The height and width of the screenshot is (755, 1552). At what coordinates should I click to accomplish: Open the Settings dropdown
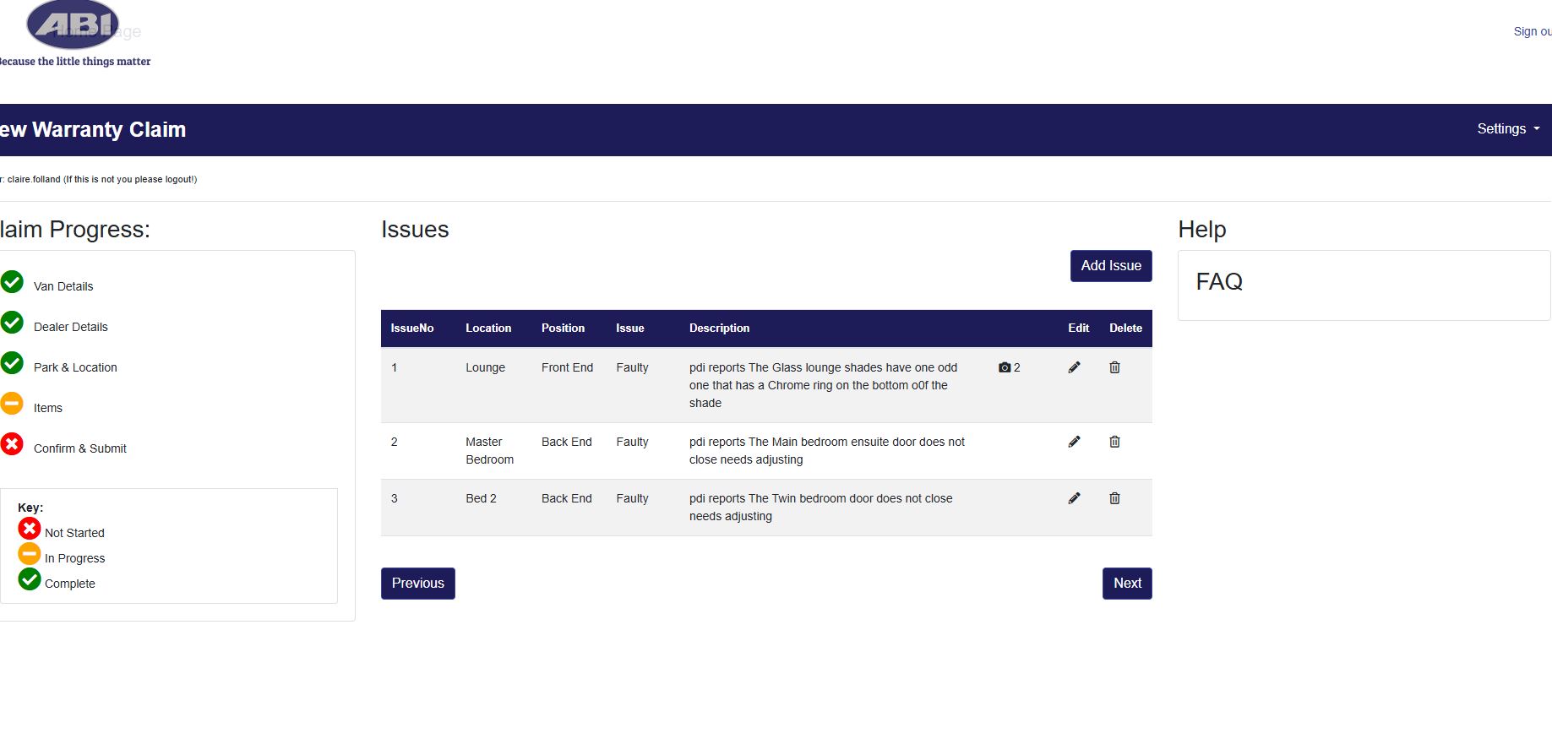(x=1508, y=129)
